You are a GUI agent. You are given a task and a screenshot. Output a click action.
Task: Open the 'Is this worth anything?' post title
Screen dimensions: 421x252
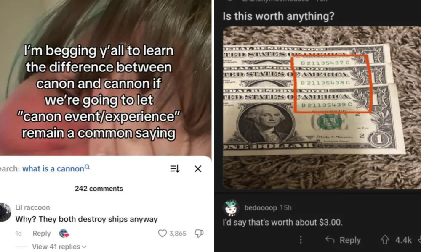point(278,16)
